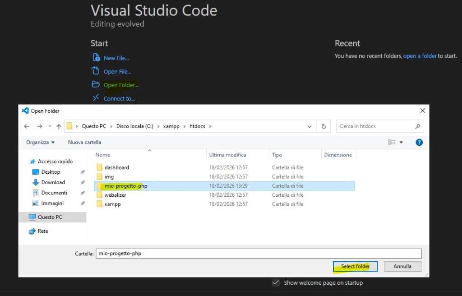The width and height of the screenshot is (462, 296).
Task: Click the Connect to remote icon
Action: (95, 98)
